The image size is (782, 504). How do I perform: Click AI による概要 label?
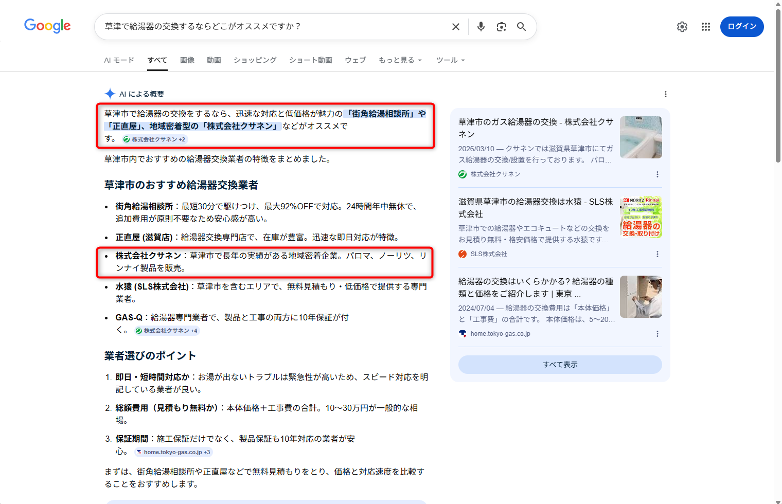click(141, 94)
